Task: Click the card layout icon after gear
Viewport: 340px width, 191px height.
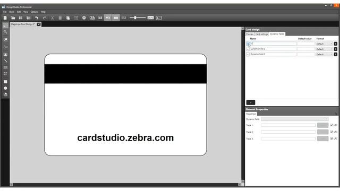Action: point(92,18)
